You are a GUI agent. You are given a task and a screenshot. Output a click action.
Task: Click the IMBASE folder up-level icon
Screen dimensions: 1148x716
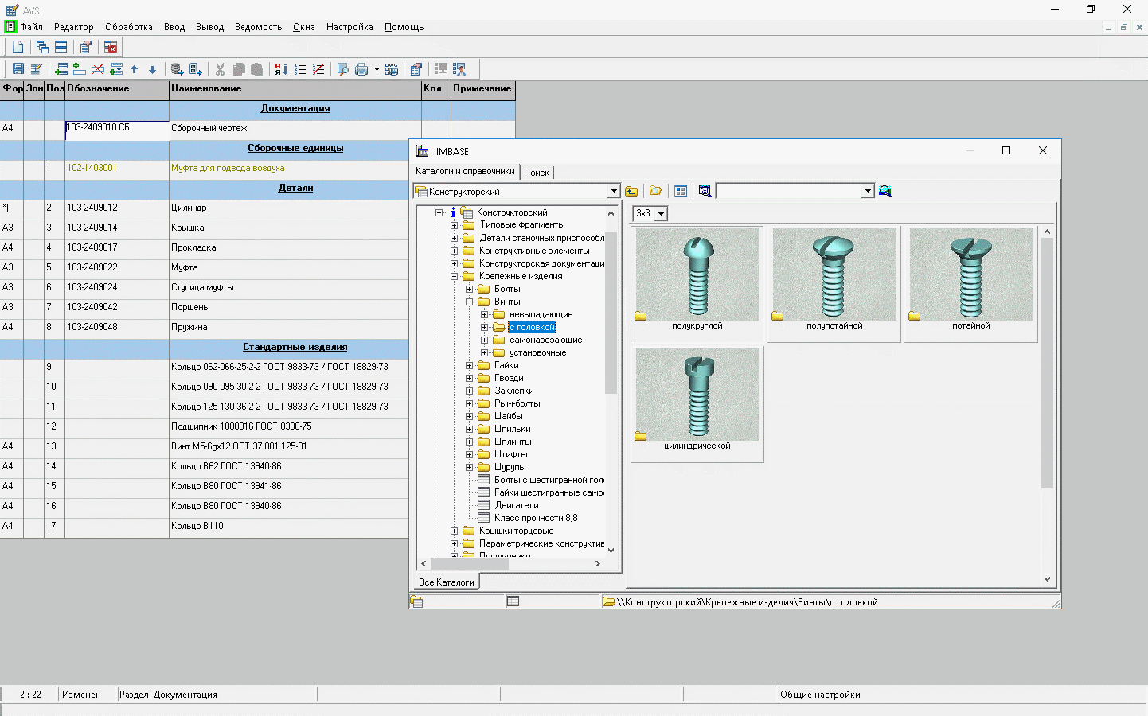coord(631,191)
